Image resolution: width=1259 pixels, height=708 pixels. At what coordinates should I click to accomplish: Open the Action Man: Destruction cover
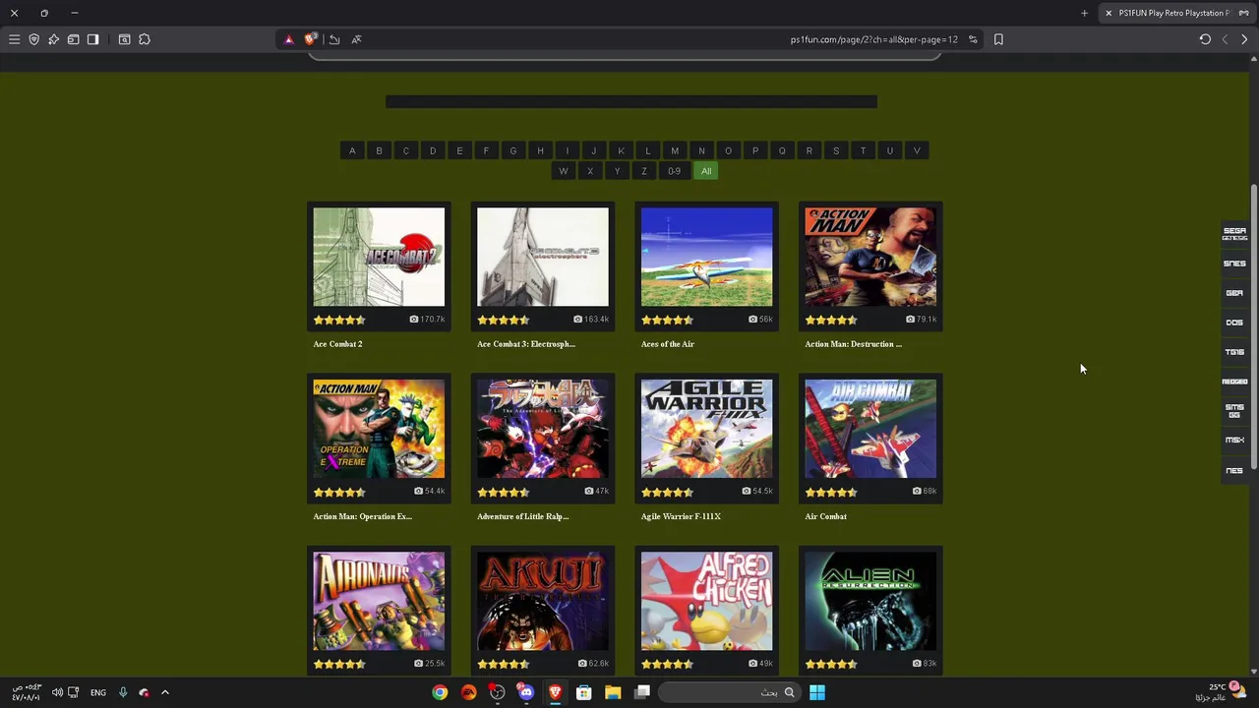pos(870,257)
